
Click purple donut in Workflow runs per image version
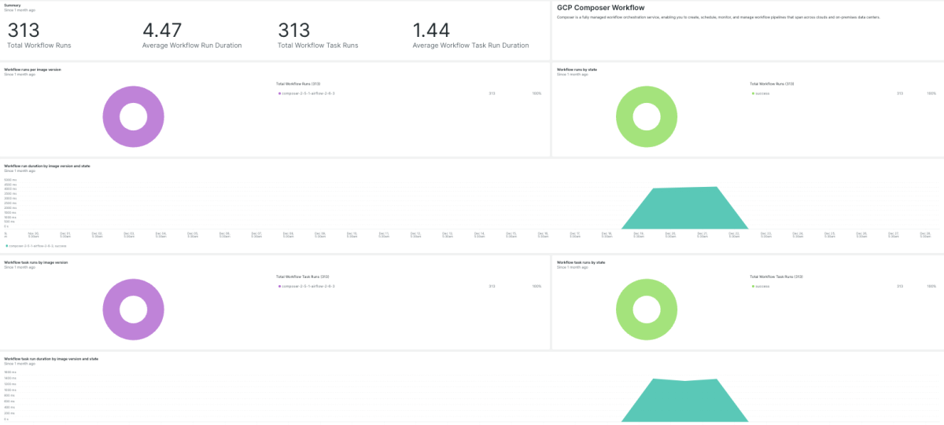(x=134, y=117)
